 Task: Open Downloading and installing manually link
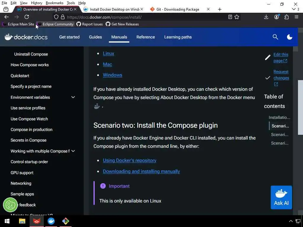pyautogui.click(x=141, y=171)
